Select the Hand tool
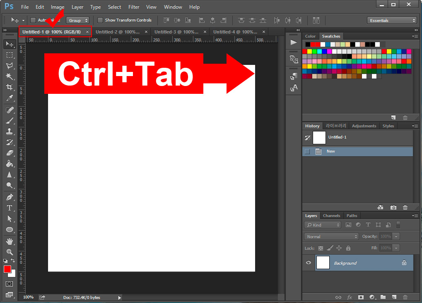422x303 pixels. (x=10, y=241)
